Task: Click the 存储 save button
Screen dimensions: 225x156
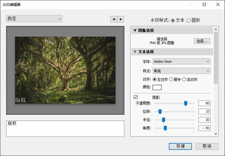Action: [180, 146]
